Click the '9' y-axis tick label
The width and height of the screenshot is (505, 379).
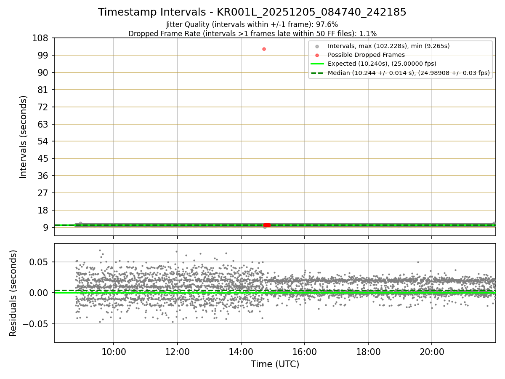[46, 228]
